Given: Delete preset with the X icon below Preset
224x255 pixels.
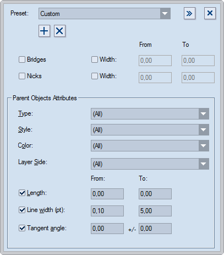Looking at the screenshot, I should click(x=59, y=31).
